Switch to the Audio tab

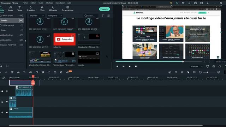[10, 8]
